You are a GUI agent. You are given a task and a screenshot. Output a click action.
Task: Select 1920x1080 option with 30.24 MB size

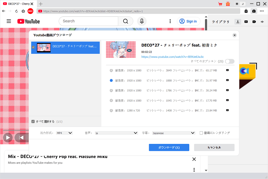click(111, 91)
